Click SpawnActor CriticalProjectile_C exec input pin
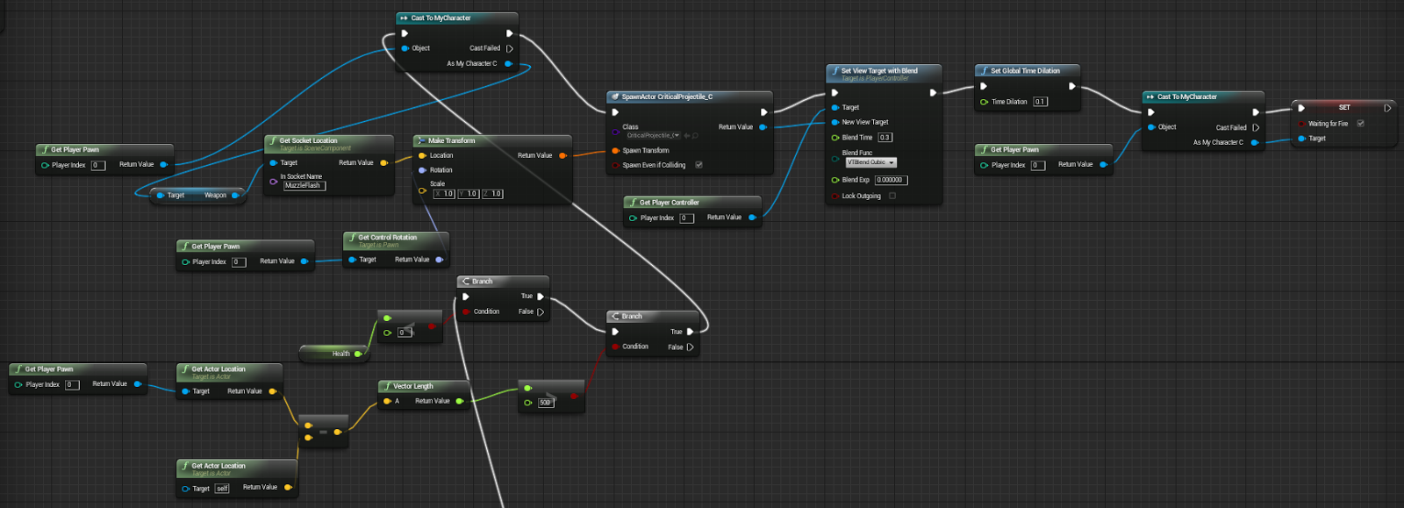 coord(615,112)
